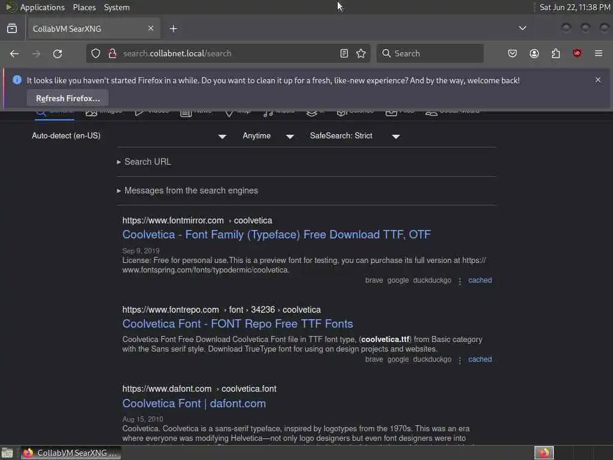Click the clock showing Sat Jun 22

pos(575,7)
